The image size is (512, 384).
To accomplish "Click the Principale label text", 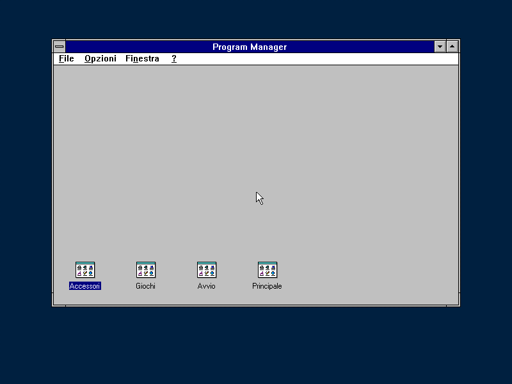I will (x=267, y=286).
